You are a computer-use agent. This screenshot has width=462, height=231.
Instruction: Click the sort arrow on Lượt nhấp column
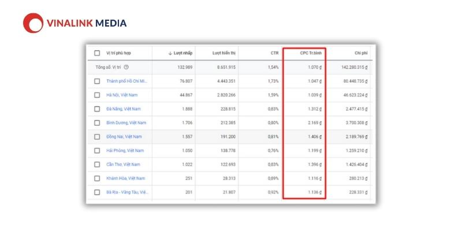(x=170, y=53)
